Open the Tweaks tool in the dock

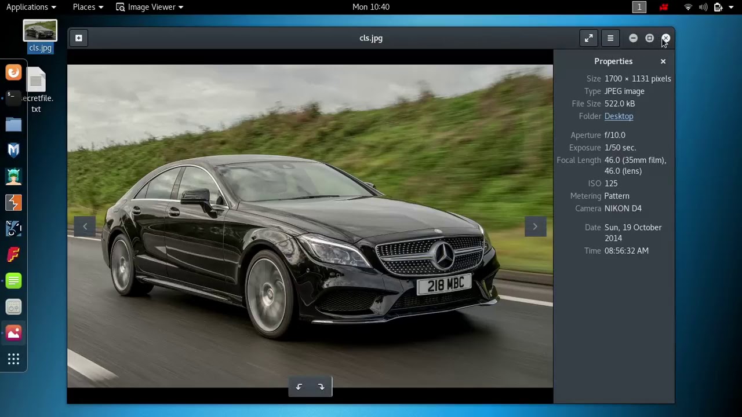pos(14,307)
